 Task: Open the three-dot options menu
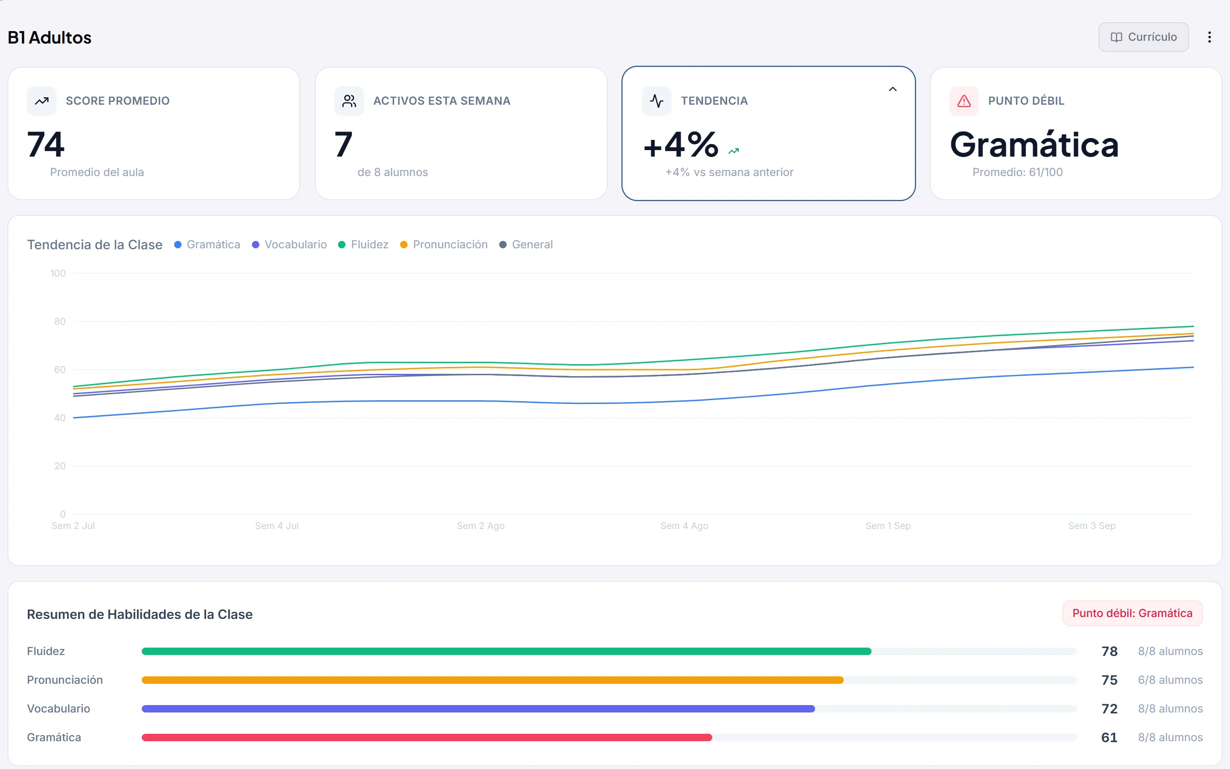[1209, 37]
